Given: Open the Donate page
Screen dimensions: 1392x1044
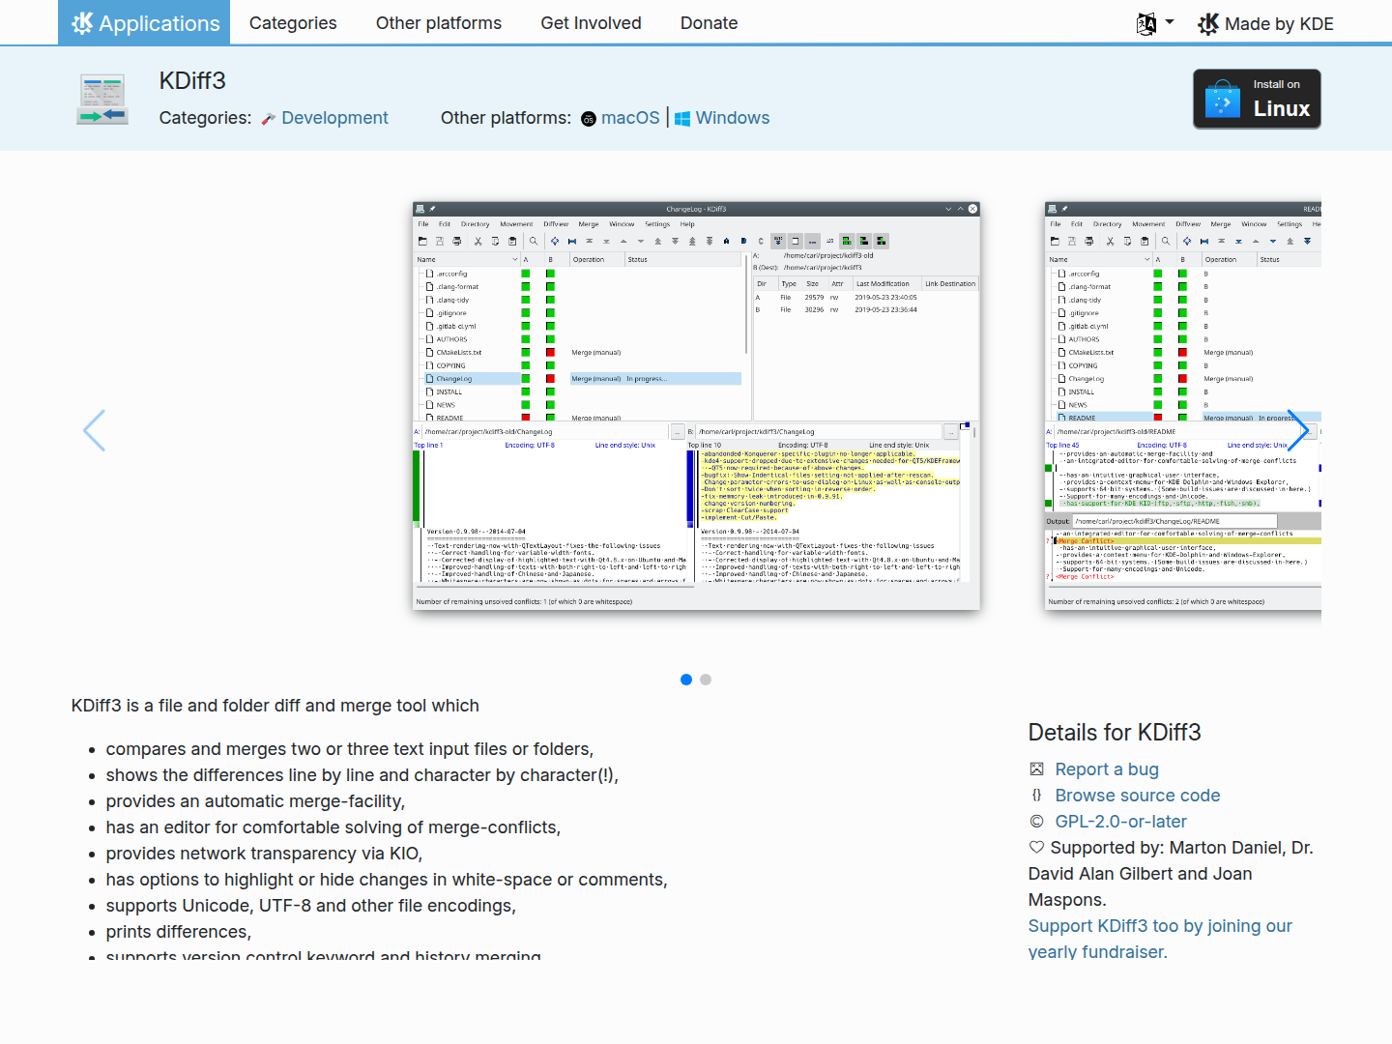Looking at the screenshot, I should coord(709,22).
